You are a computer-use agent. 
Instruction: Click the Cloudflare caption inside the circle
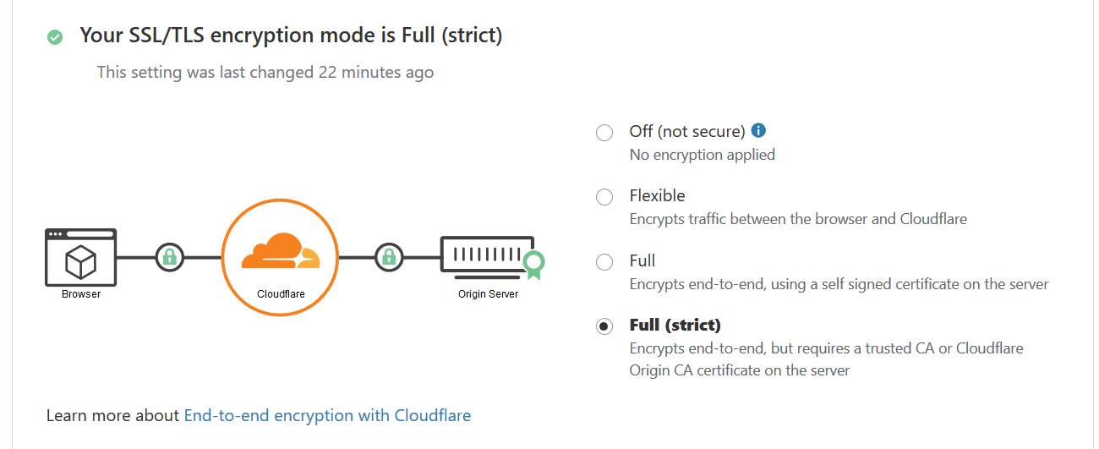coord(281,294)
